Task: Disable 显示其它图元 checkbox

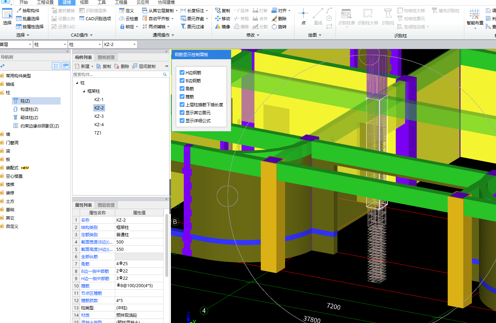Action: (x=182, y=113)
